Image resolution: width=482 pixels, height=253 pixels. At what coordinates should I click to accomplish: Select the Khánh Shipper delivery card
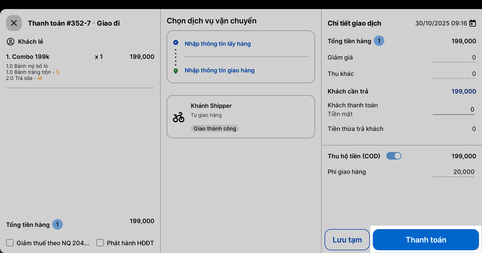click(x=240, y=117)
